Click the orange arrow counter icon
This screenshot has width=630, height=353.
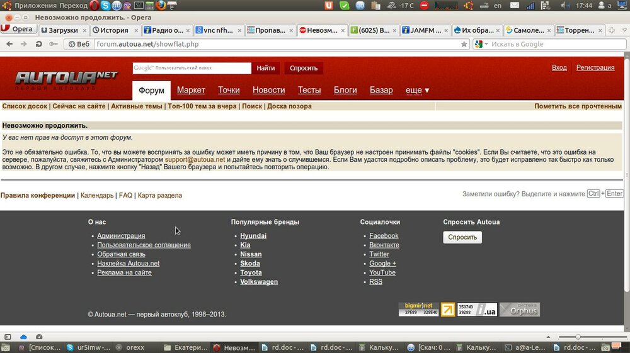[447, 310]
